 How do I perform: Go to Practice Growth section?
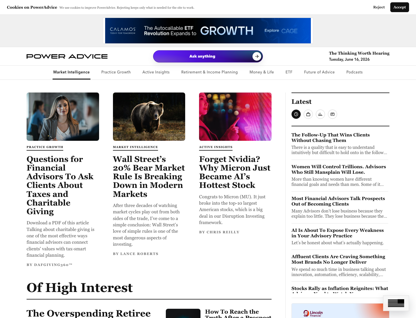pos(116,72)
